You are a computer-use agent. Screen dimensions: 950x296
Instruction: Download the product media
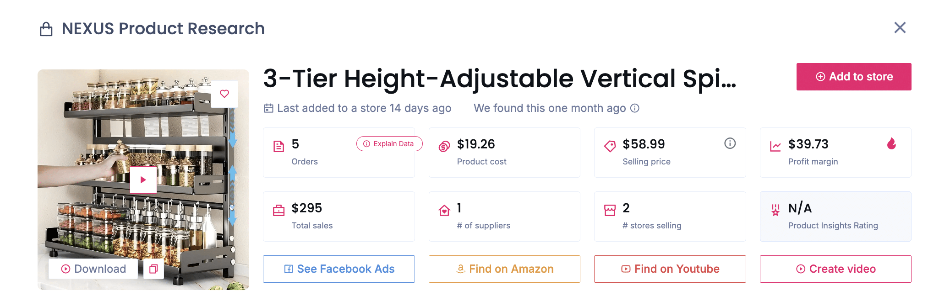pyautogui.click(x=93, y=269)
